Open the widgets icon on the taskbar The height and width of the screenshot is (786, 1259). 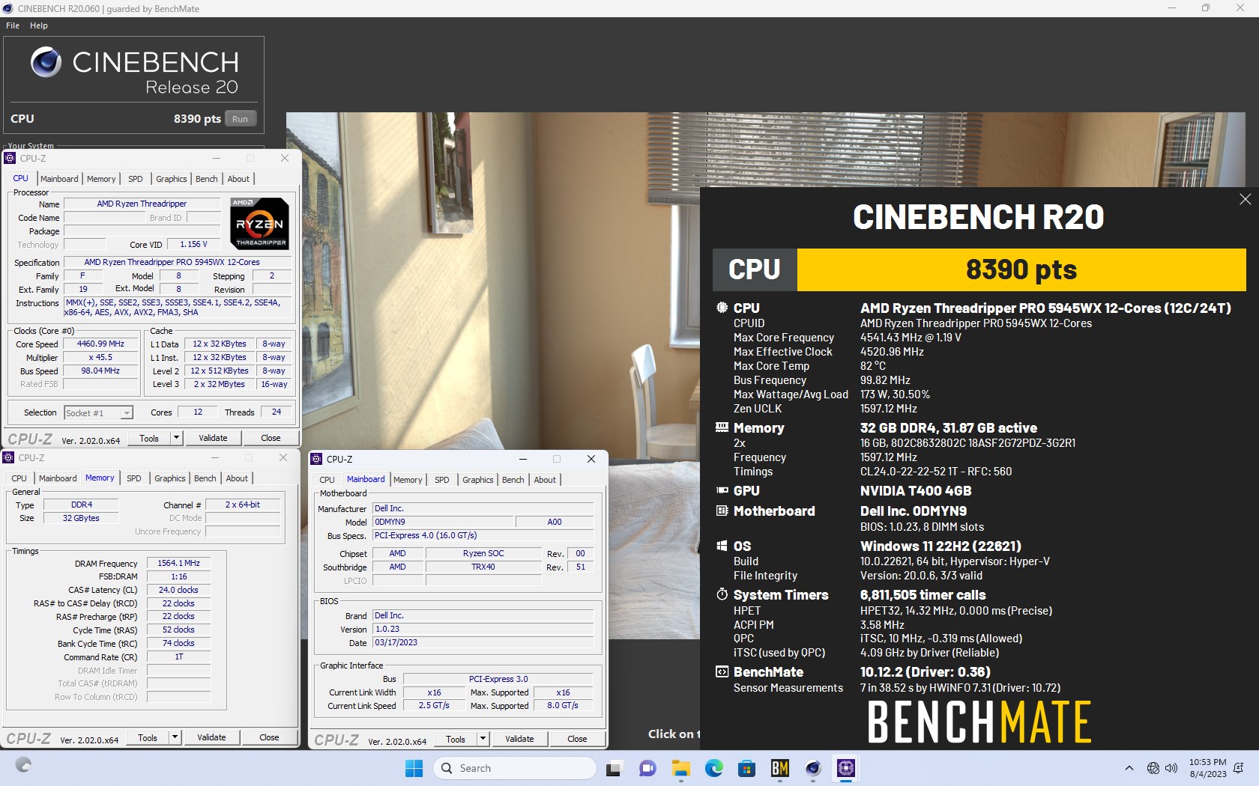(23, 764)
